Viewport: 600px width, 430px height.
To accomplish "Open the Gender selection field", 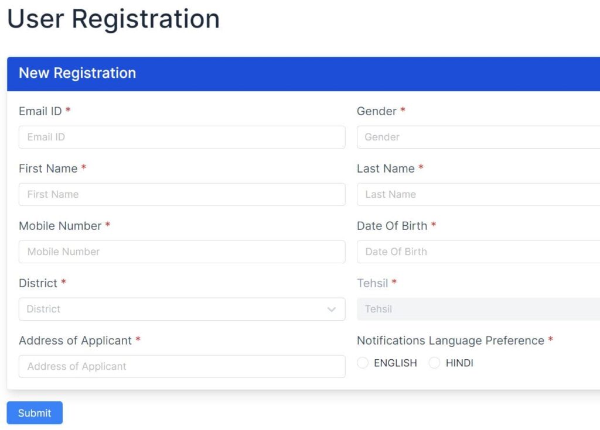I will (x=478, y=137).
